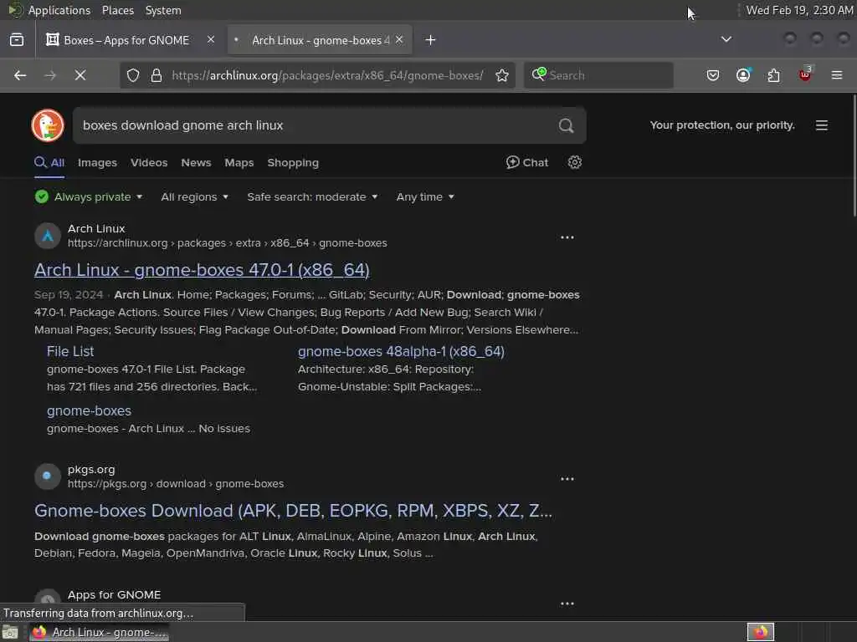
Task: Close the Boxes – Apps for GNOME tab
Action: click(210, 39)
